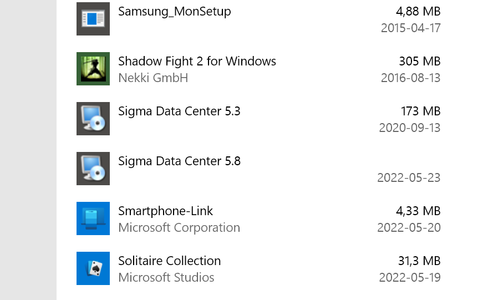This screenshot has height=300, width=478.
Task: Select the Smartphone-Link app name
Action: coord(165,211)
